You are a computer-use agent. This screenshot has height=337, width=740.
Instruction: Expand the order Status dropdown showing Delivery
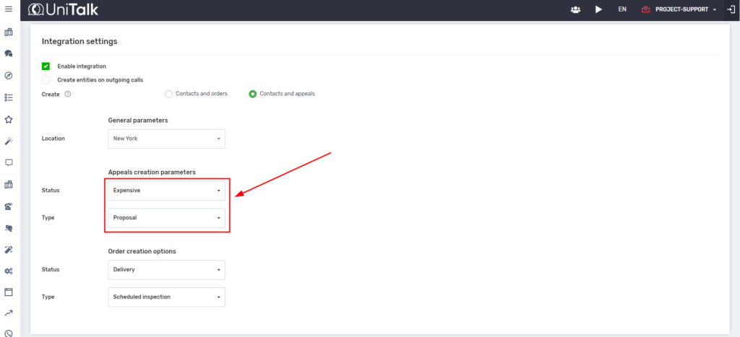pyautogui.click(x=166, y=270)
